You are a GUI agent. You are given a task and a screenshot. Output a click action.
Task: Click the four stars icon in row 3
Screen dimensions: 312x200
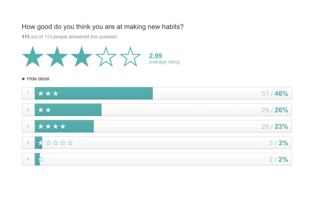point(52,126)
